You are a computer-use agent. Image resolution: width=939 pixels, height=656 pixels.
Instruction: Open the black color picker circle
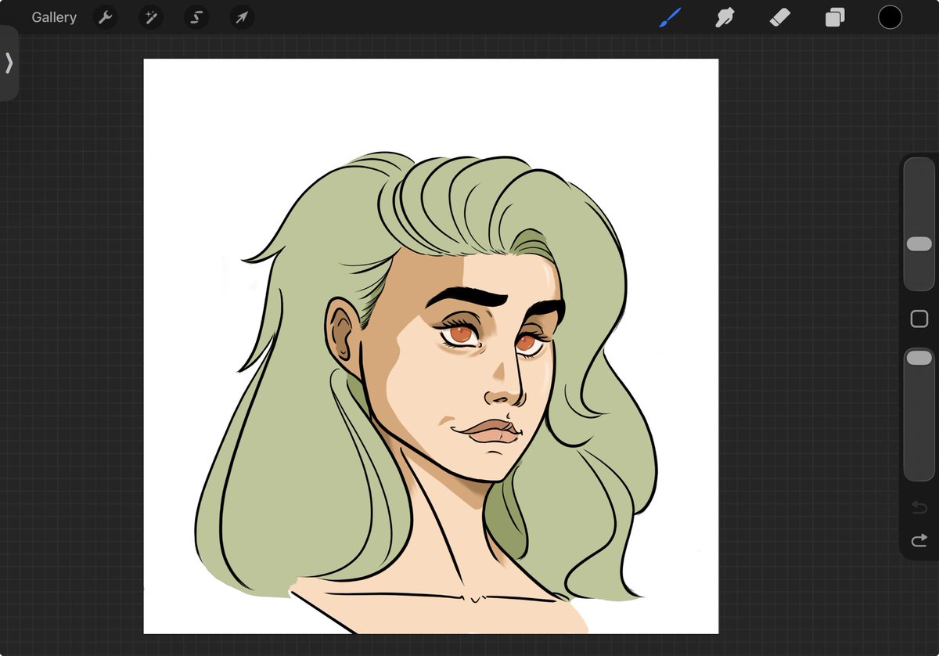[890, 17]
